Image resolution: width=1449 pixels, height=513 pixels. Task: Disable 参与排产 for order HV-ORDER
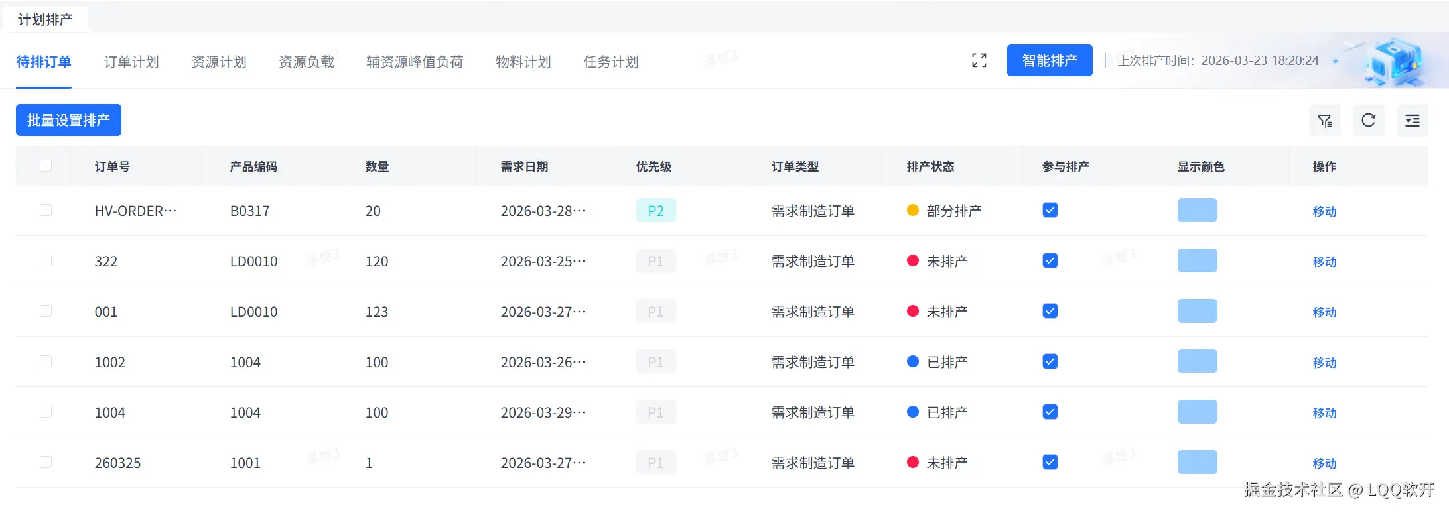point(1050,210)
